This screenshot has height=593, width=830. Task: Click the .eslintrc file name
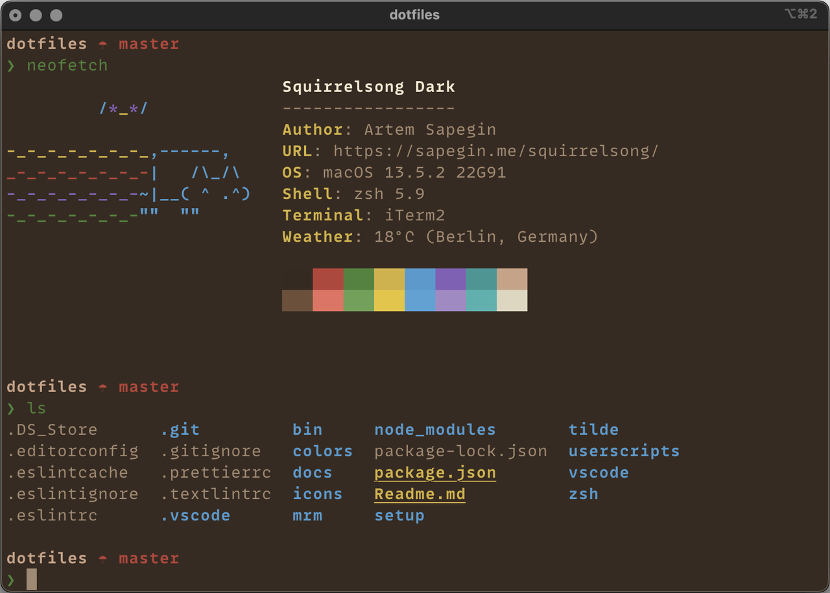[x=53, y=515]
